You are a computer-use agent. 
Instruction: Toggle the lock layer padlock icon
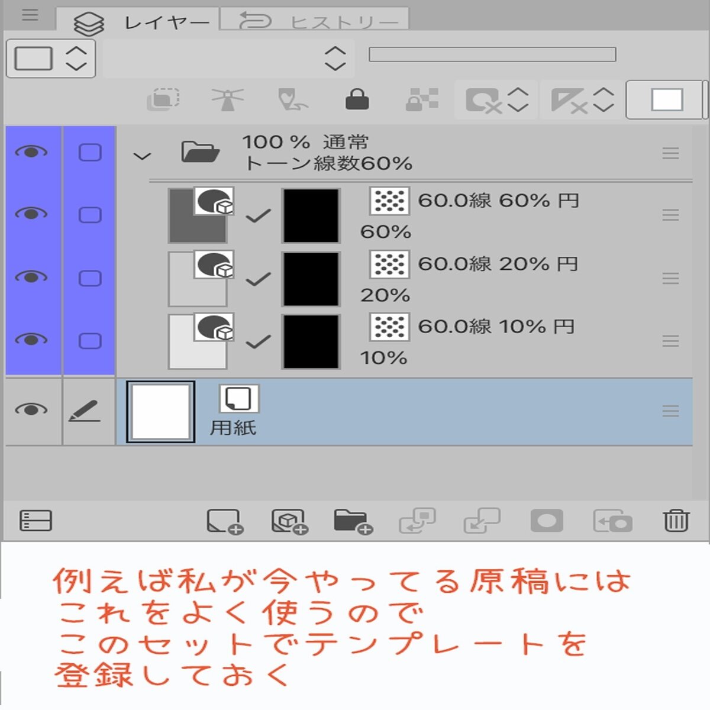tap(357, 99)
